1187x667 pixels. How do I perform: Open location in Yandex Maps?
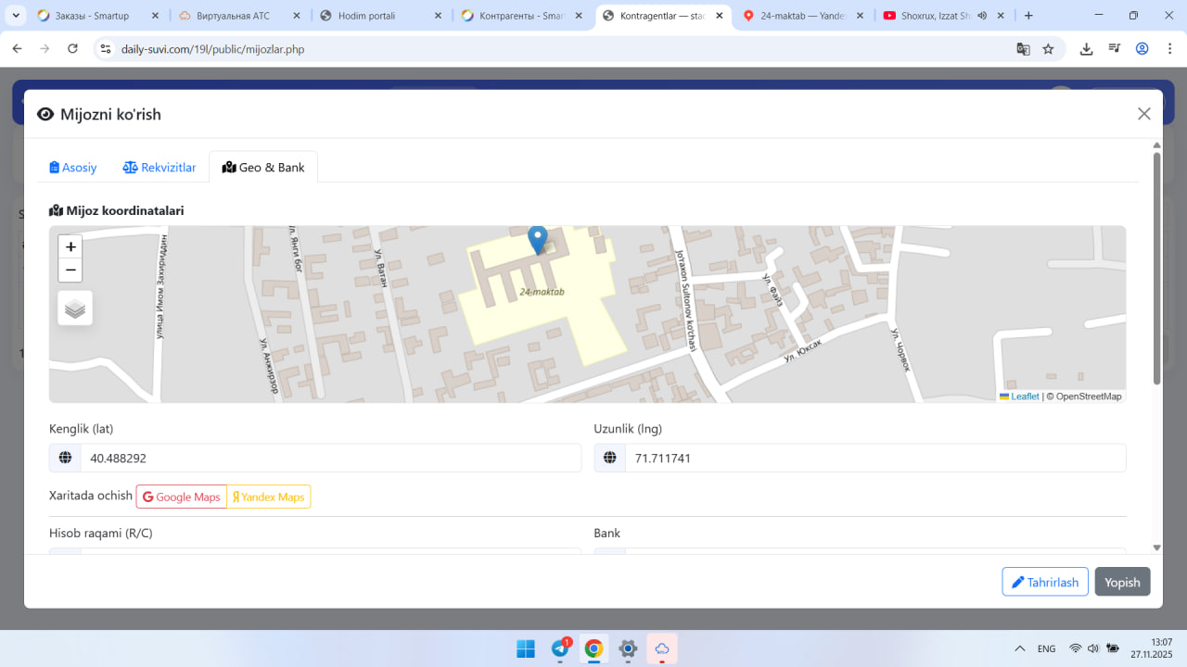click(x=269, y=497)
